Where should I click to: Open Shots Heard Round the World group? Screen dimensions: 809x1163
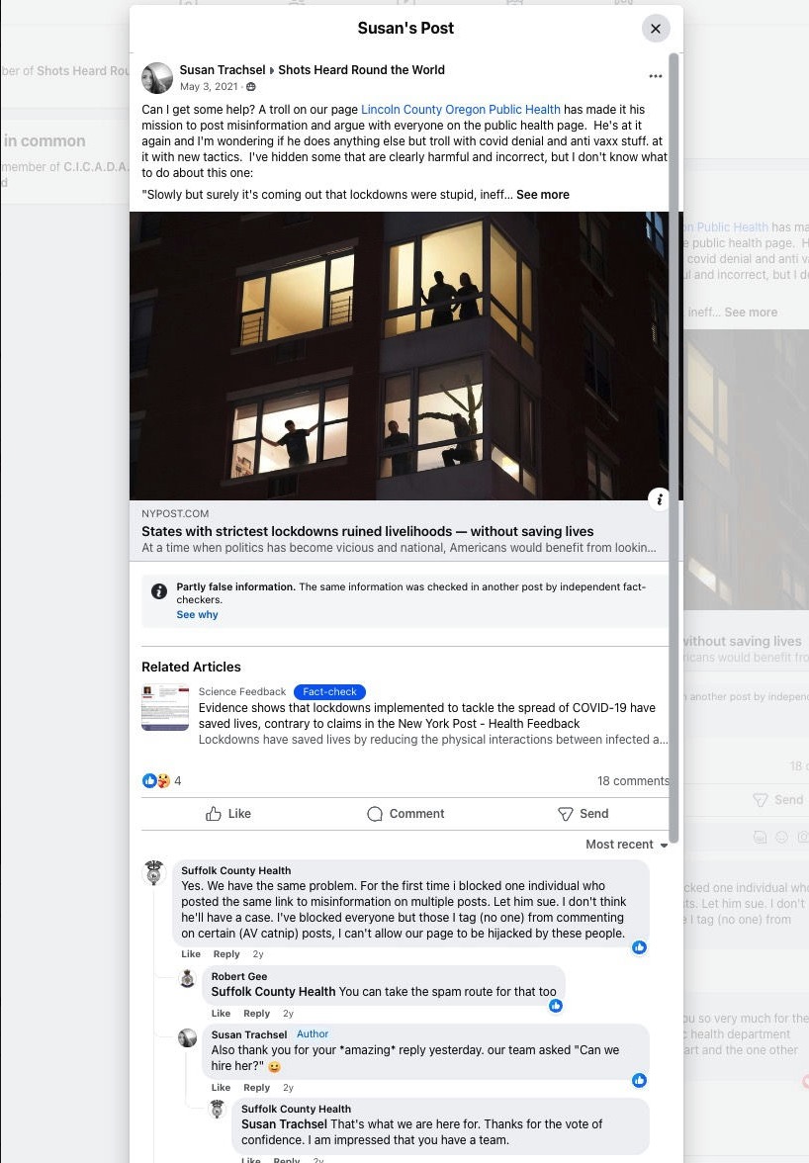click(x=361, y=69)
